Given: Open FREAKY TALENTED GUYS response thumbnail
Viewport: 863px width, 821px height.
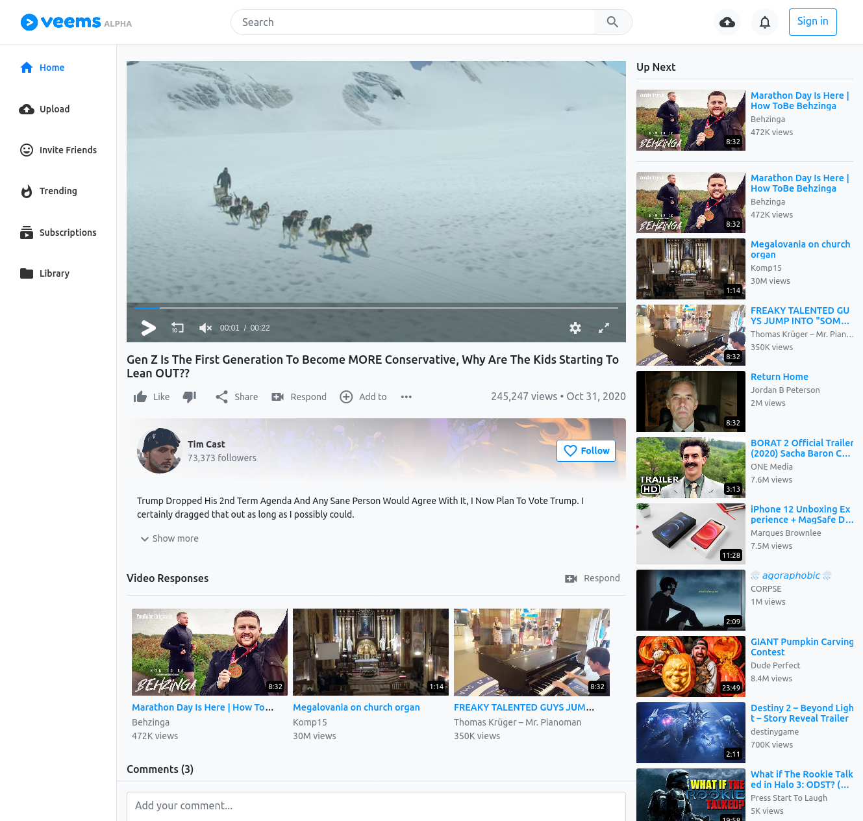Looking at the screenshot, I should click(532, 652).
